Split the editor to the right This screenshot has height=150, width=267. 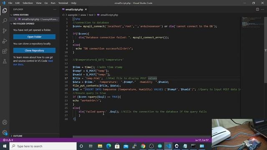pyautogui.click(x=257, y=9)
